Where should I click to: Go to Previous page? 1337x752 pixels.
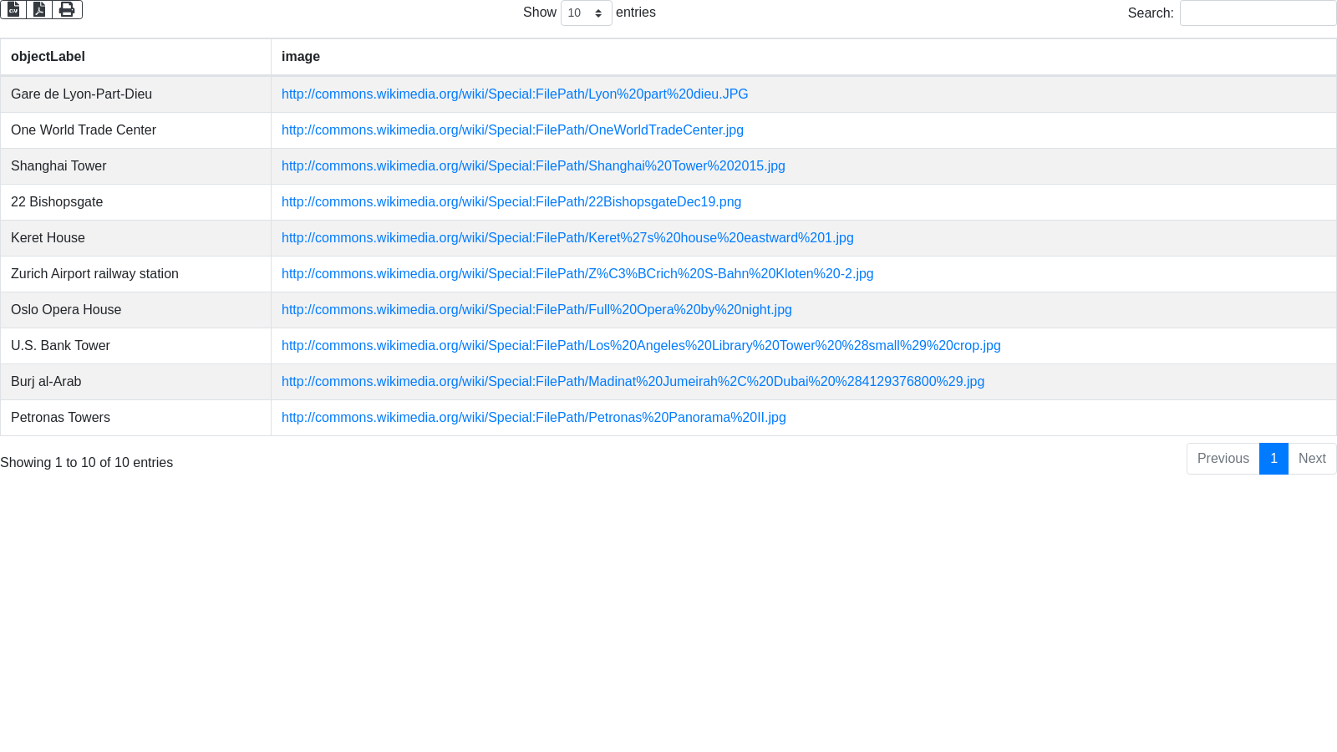1223,459
